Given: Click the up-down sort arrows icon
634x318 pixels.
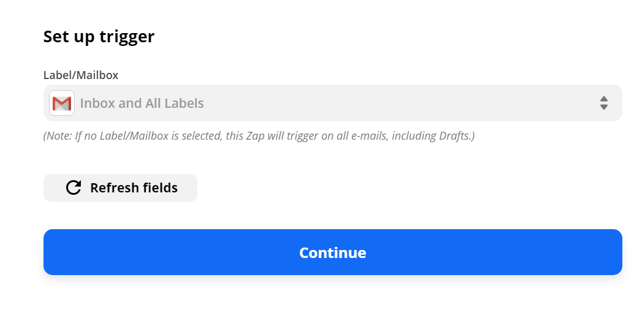Looking at the screenshot, I should tap(603, 103).
